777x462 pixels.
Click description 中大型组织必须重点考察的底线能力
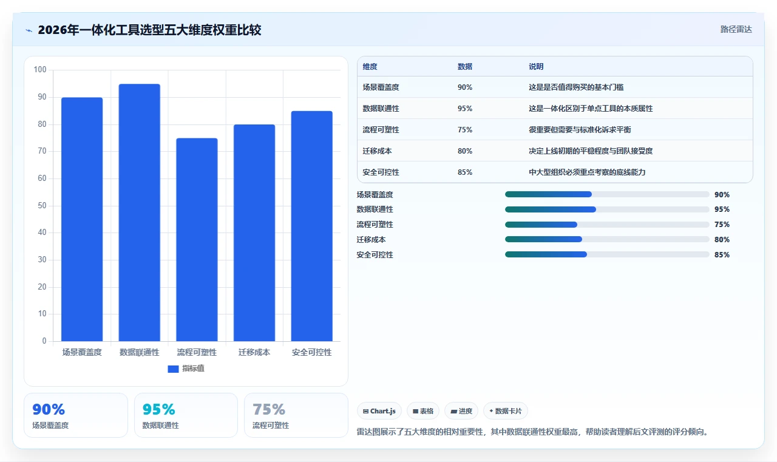587,172
